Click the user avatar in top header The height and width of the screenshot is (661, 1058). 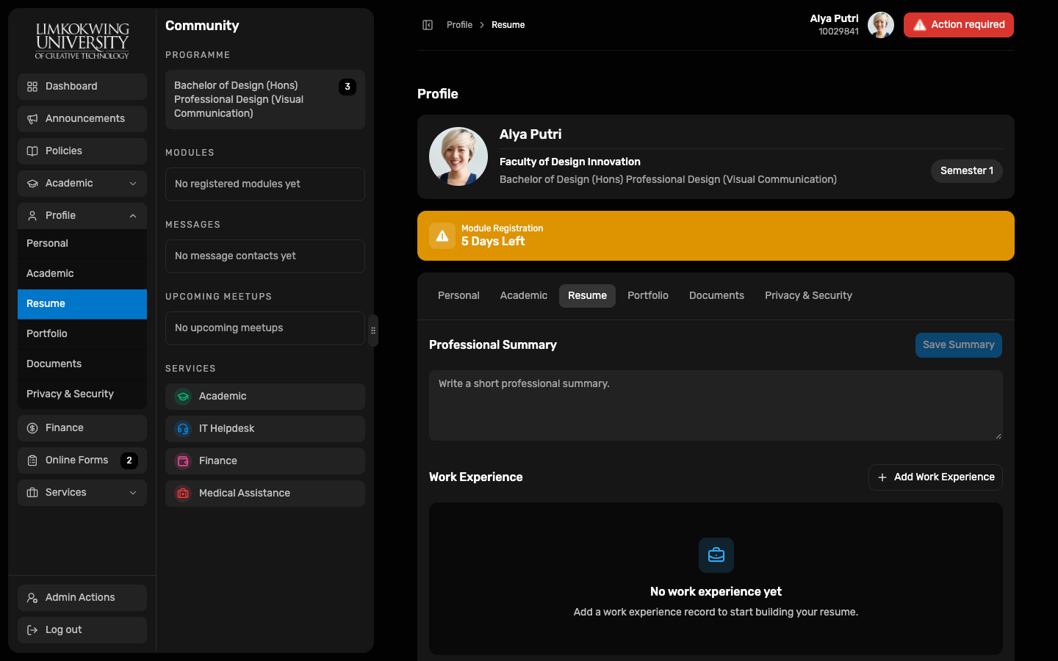click(x=881, y=25)
